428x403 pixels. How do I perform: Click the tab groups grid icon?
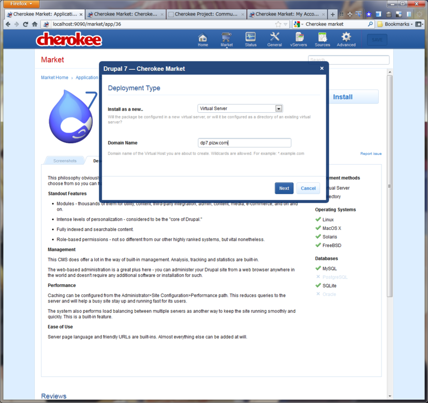coord(341,14)
